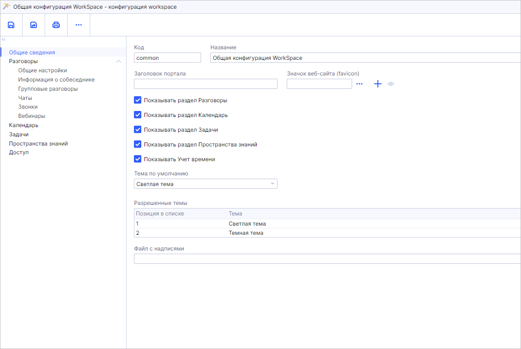Open the 'Тема по умолчанию' dropdown
521x349 pixels.
point(205,184)
